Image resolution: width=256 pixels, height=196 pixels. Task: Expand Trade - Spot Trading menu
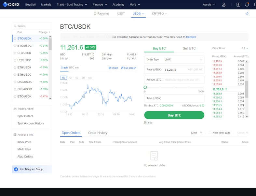[72, 5]
